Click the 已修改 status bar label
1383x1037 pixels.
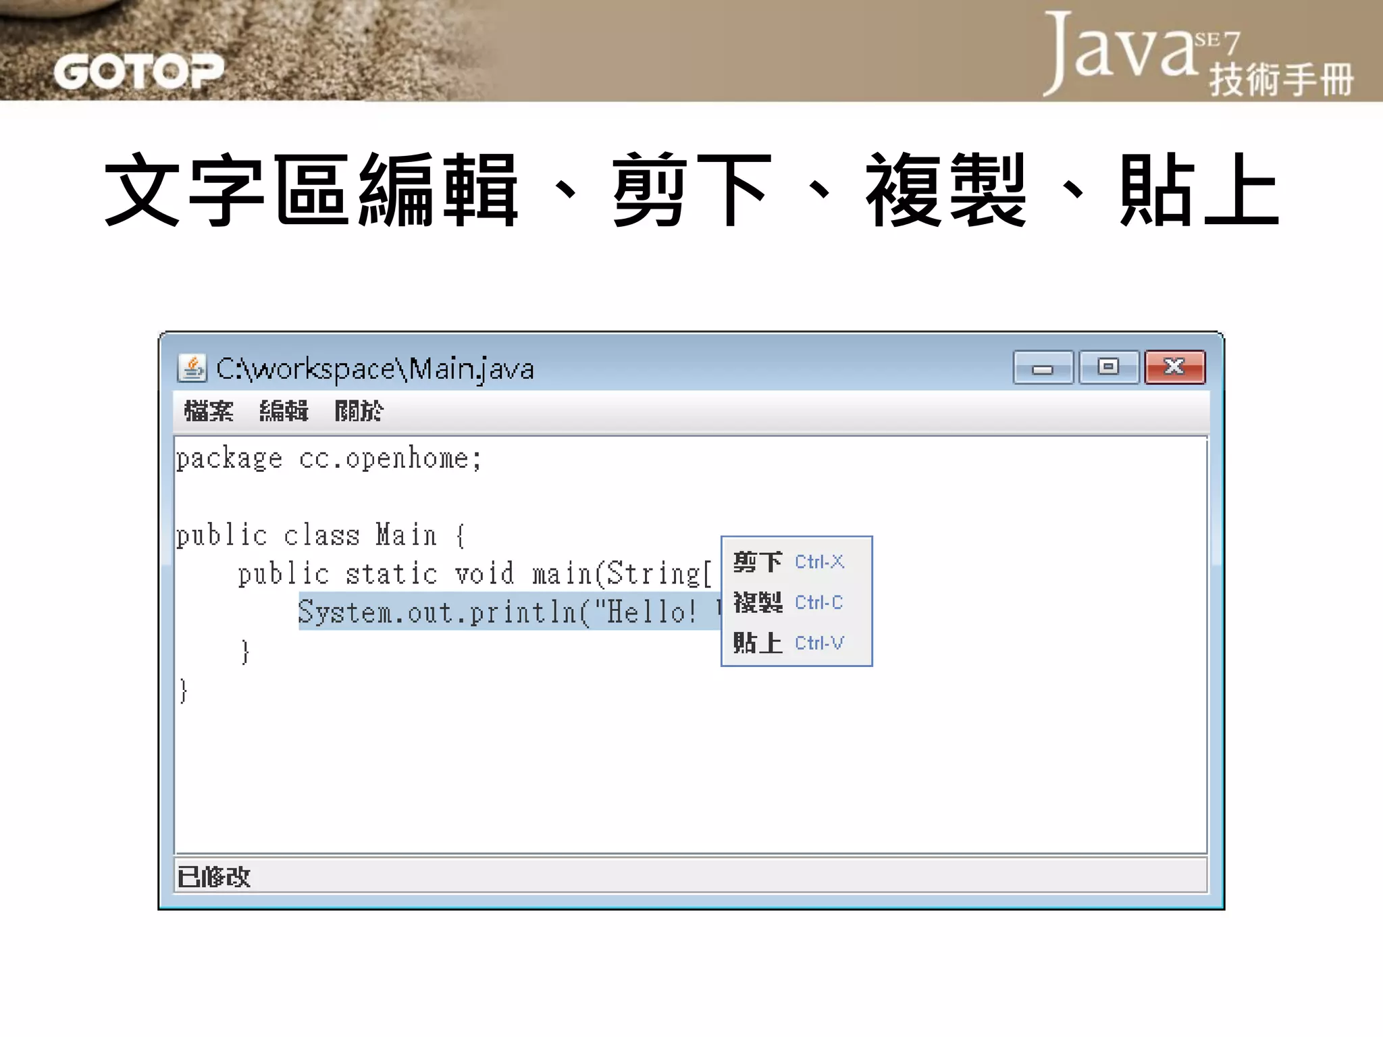[214, 877]
